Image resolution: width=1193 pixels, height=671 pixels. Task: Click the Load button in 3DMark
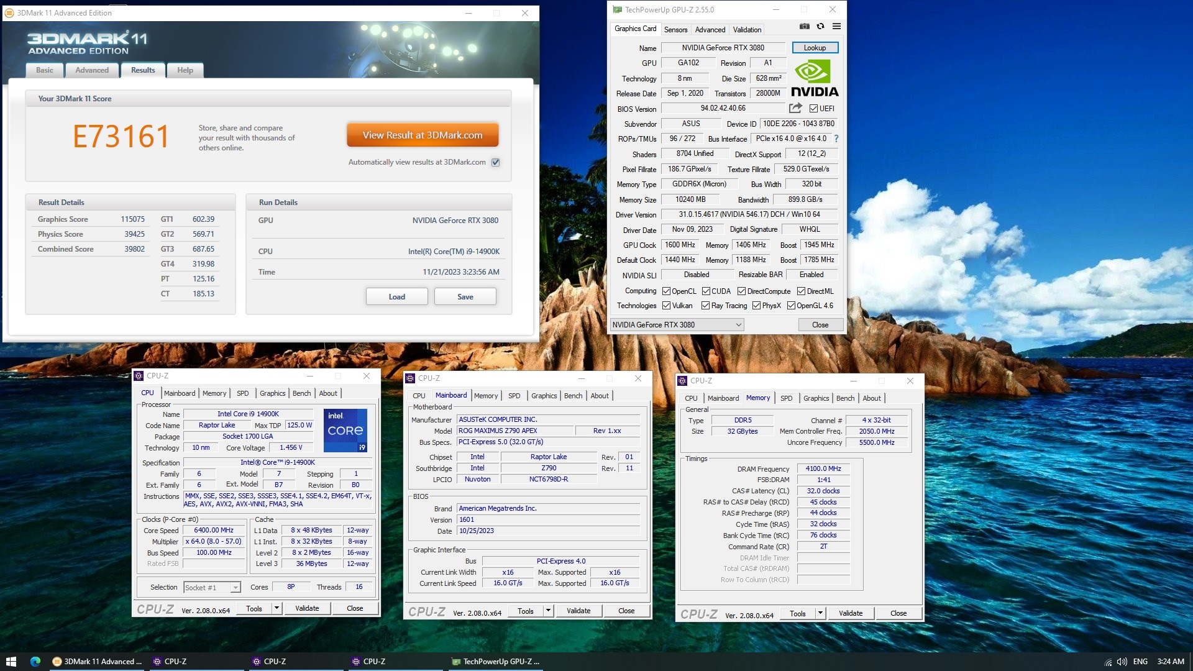point(396,297)
